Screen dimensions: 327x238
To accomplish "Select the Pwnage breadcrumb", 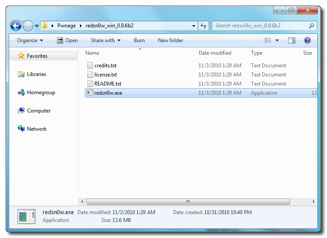I will [67, 26].
